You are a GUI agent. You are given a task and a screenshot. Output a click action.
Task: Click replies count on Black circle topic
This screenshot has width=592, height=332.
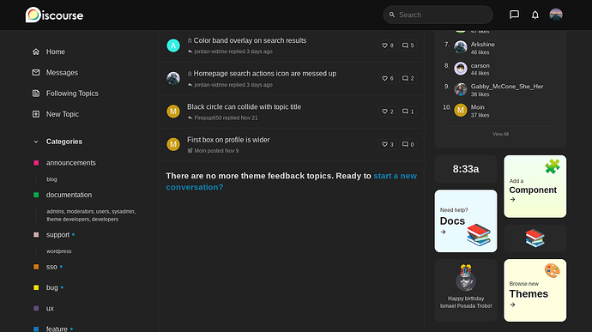(x=408, y=112)
